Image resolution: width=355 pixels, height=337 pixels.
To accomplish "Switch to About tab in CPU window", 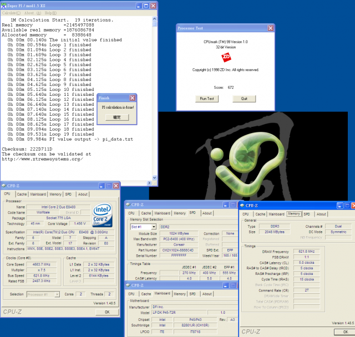I will pyautogui.click(x=83, y=195).
